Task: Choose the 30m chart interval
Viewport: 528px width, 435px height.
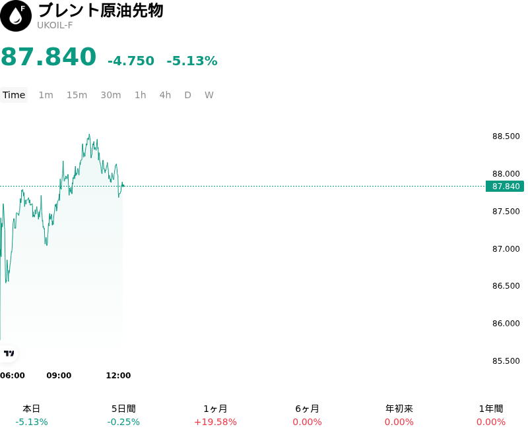Action: 111,95
